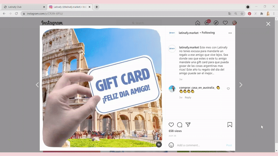278x156 pixels.
Task: Open the Explore compass icon
Action: click(x=216, y=23)
